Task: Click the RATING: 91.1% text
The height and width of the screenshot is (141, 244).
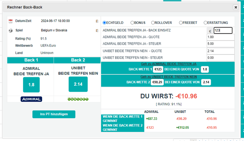Action: point(169,104)
